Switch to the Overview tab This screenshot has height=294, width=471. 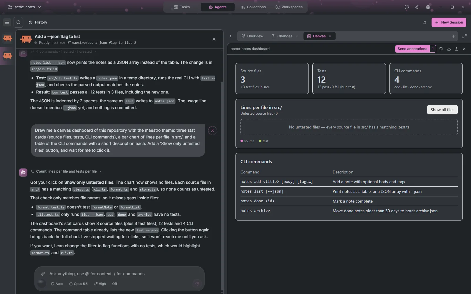click(252, 36)
